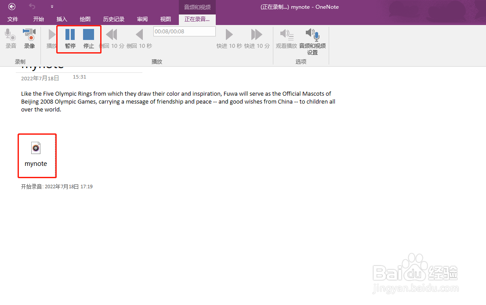486x305 pixels.
Task: Pause the recording with 暂停
Action: pyautogui.click(x=70, y=39)
